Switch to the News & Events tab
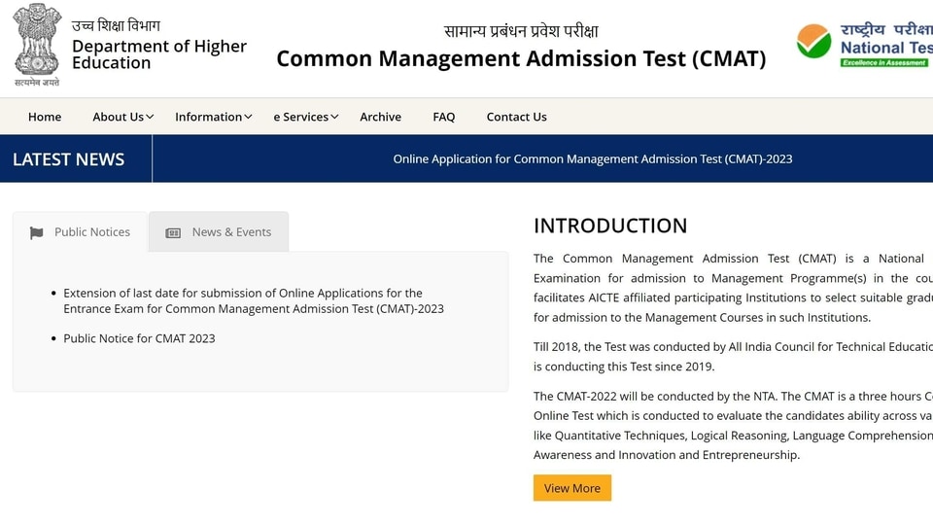 [219, 232]
